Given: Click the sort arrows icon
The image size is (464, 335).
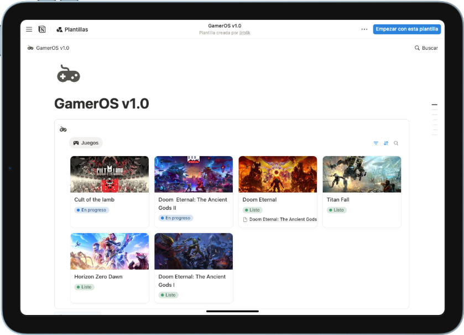Looking at the screenshot, I should [x=386, y=143].
